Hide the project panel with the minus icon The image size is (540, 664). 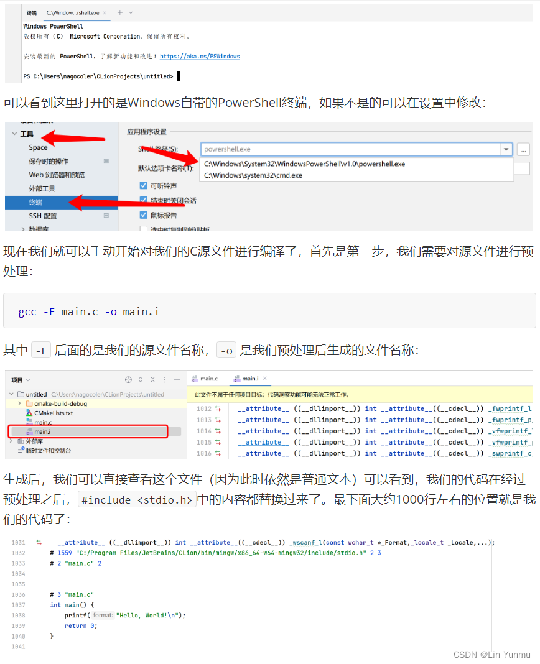pyautogui.click(x=177, y=380)
